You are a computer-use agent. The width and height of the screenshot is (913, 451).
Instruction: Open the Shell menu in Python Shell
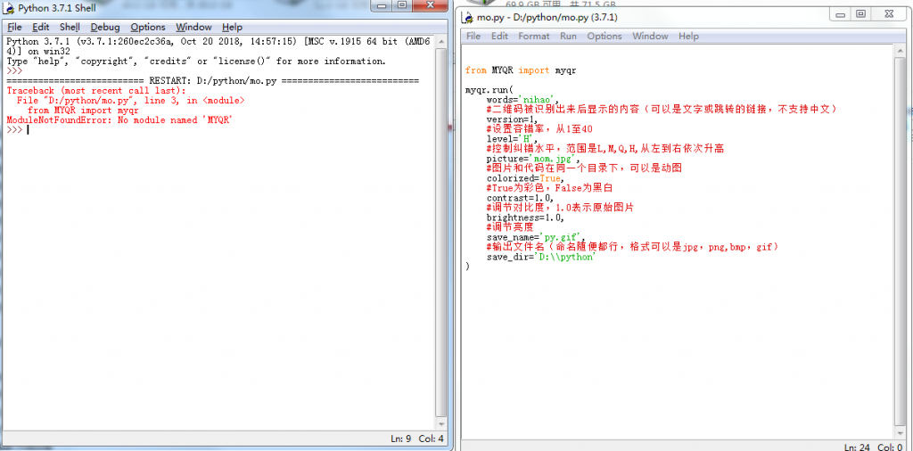coord(70,28)
